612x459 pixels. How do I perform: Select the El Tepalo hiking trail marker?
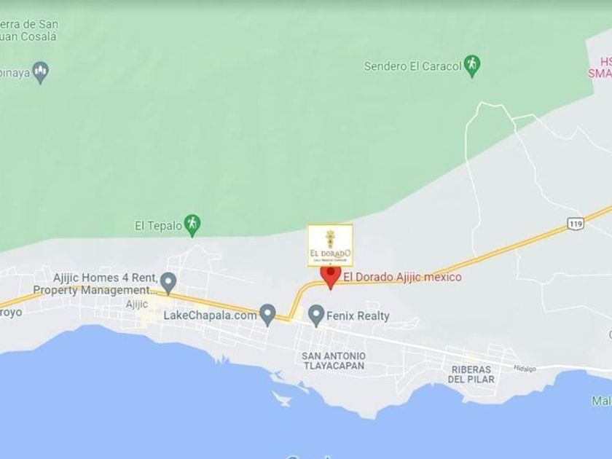click(x=192, y=225)
